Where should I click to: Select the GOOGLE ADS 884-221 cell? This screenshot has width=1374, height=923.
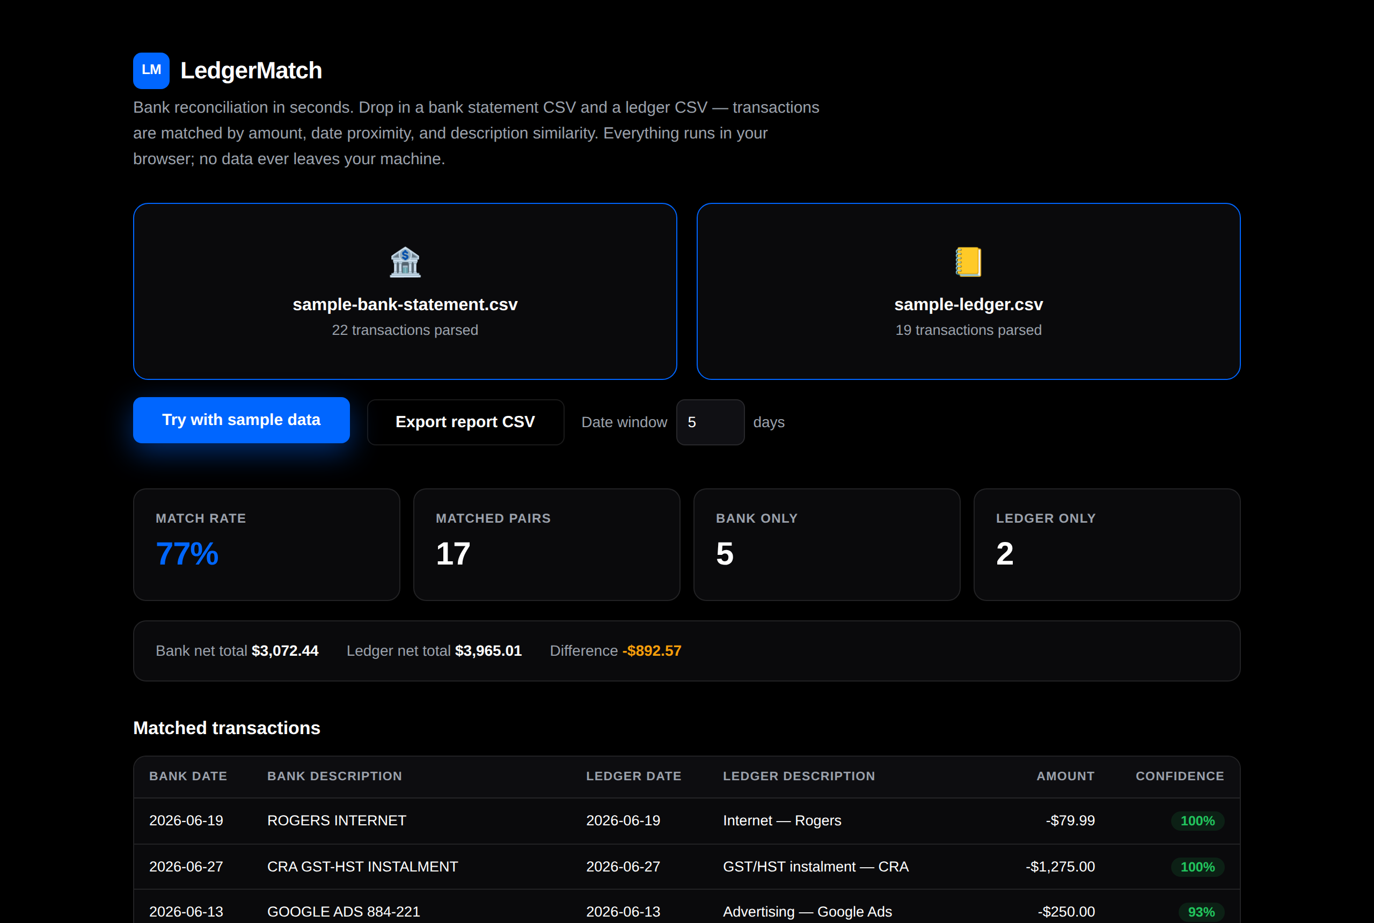(x=344, y=911)
